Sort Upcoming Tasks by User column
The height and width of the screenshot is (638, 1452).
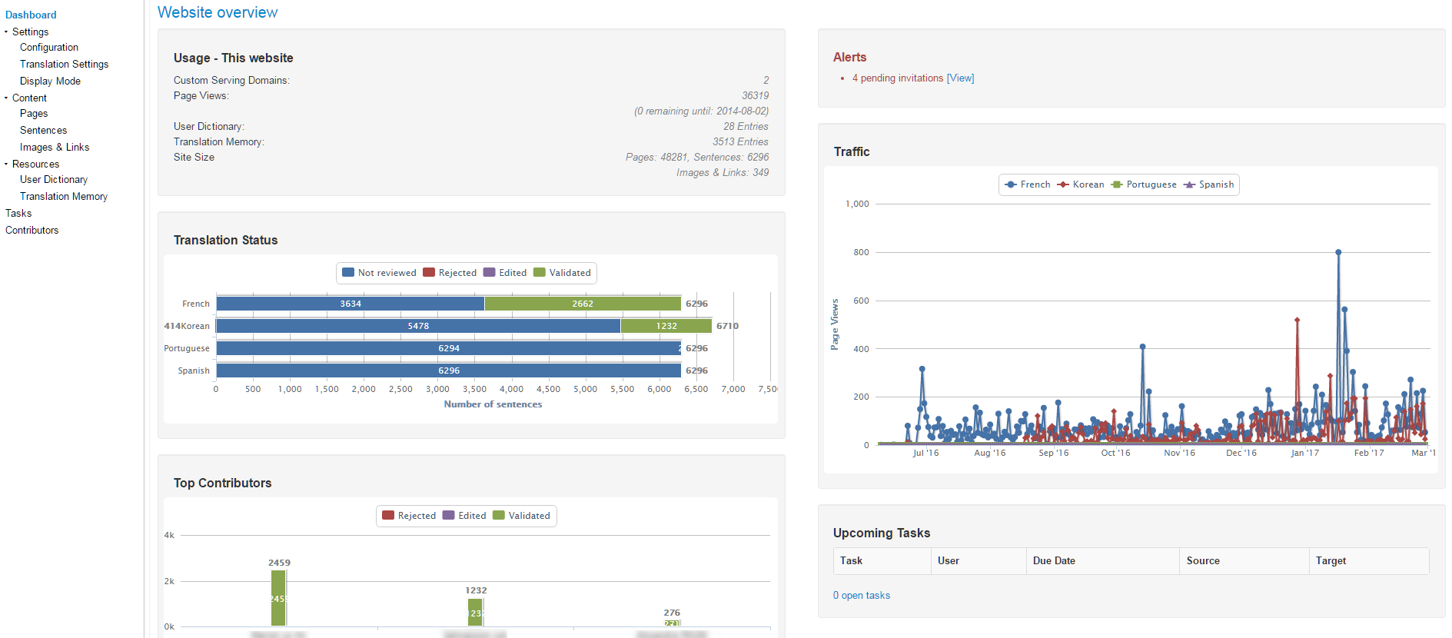click(x=979, y=561)
